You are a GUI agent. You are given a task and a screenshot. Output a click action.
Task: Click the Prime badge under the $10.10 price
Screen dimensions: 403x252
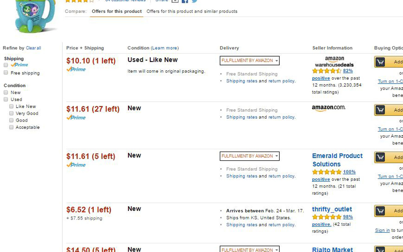pos(76,69)
